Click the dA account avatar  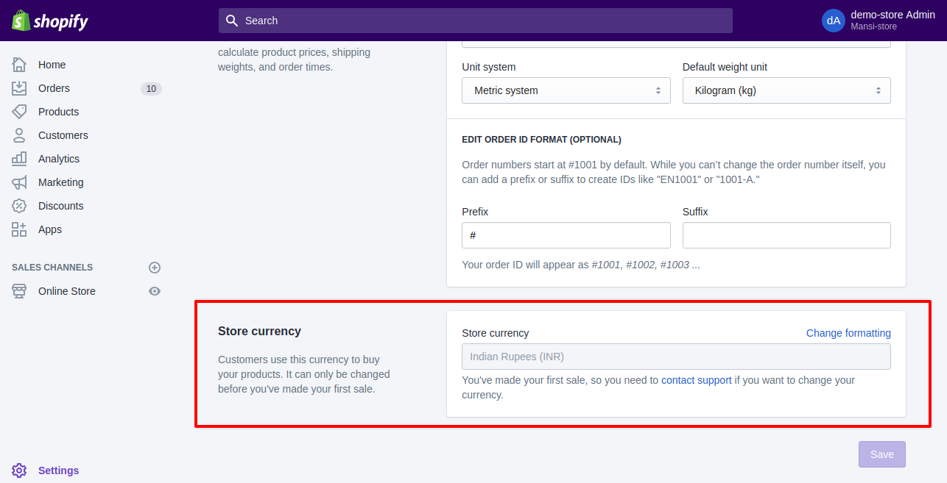tap(834, 21)
